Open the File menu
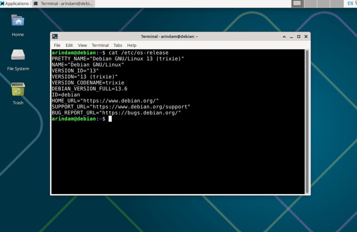Image resolution: width=357 pixels, height=232 pixels. tap(57, 45)
